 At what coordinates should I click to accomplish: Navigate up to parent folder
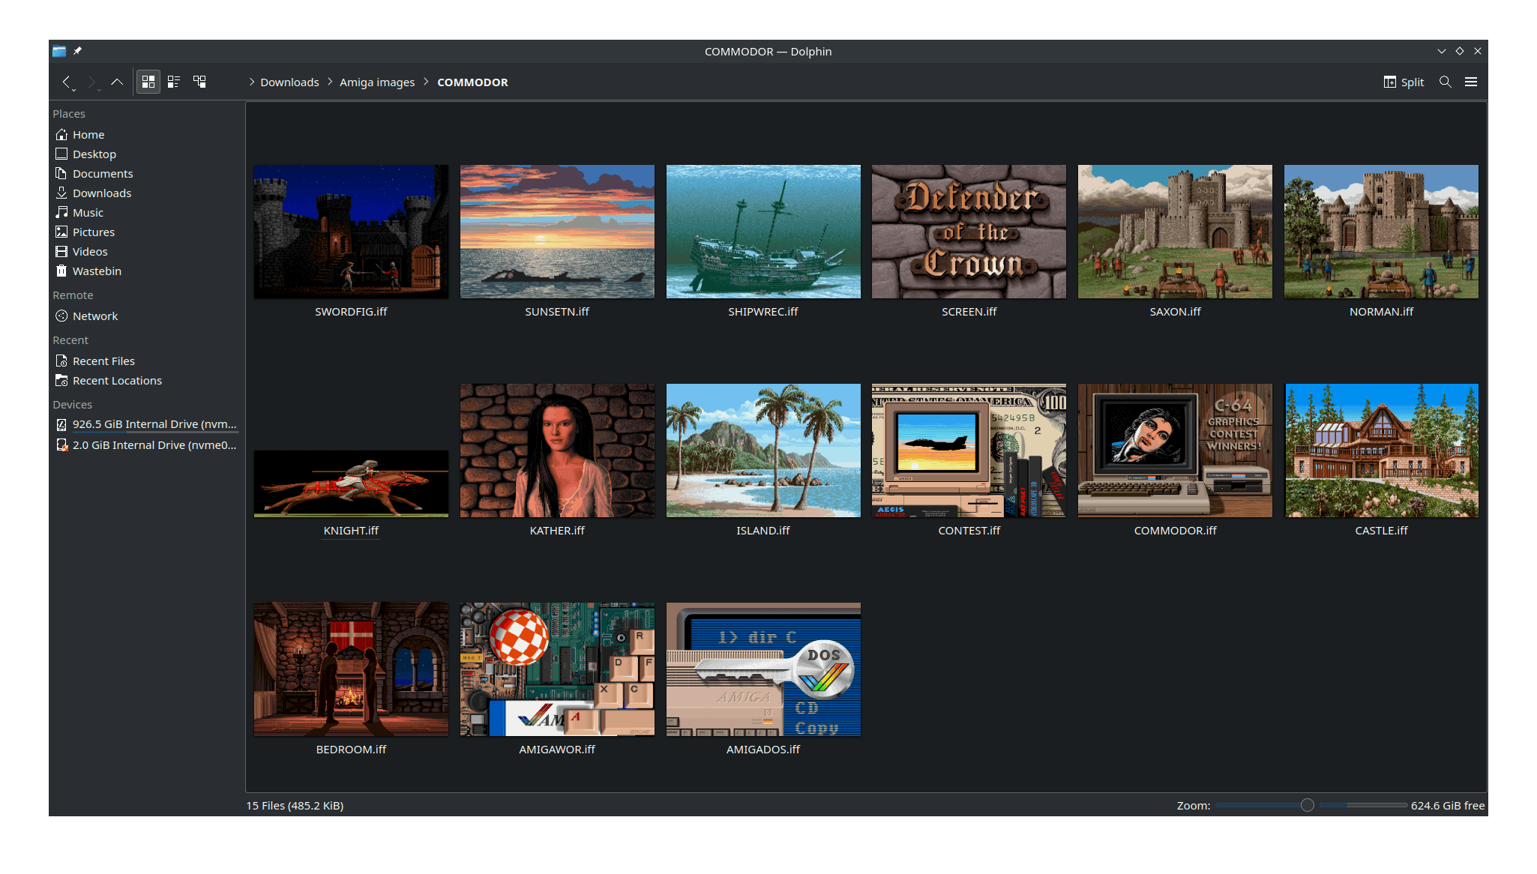(117, 82)
